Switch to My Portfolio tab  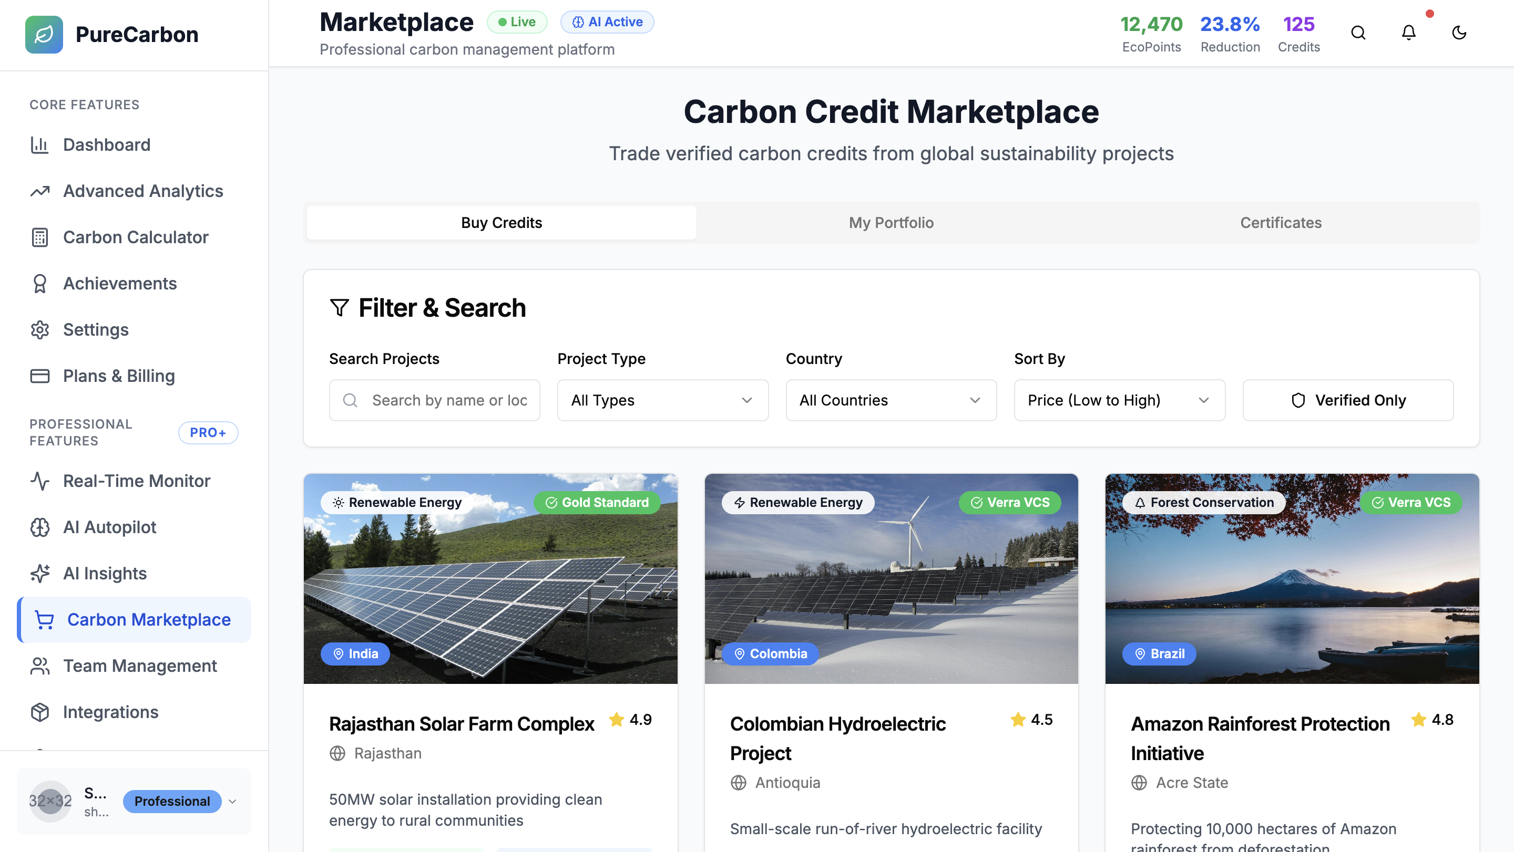point(891,223)
